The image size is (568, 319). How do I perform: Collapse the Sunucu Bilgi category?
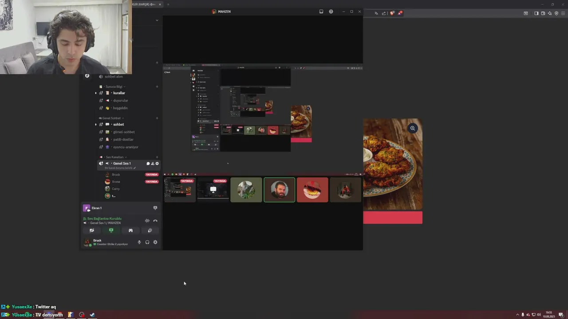[114, 87]
